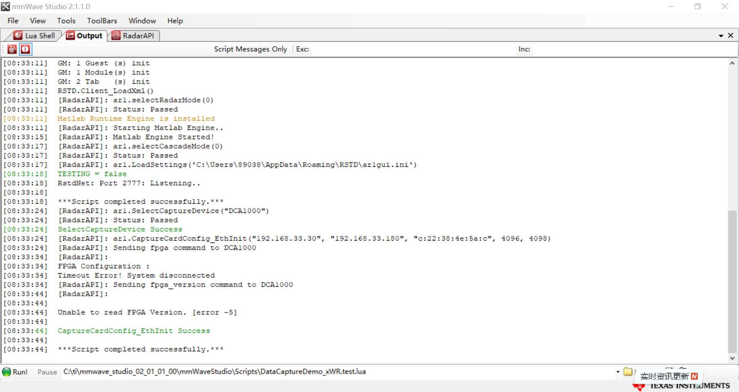The height and width of the screenshot is (392, 739).
Task: Click the clear output trash icon
Action: click(12, 49)
